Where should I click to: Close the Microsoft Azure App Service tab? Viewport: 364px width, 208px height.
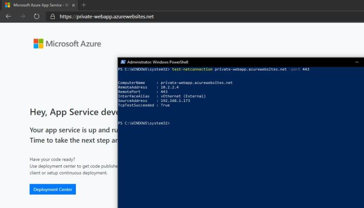73,5
